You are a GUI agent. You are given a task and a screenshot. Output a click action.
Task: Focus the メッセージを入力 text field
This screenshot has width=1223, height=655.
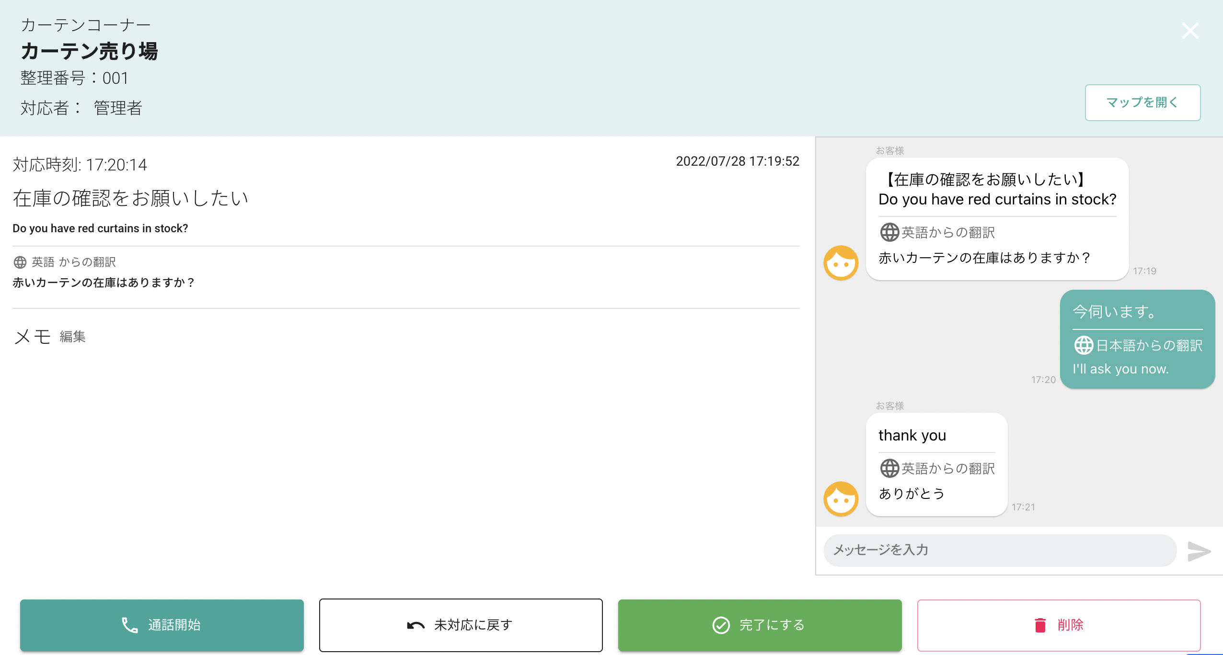coord(1000,550)
